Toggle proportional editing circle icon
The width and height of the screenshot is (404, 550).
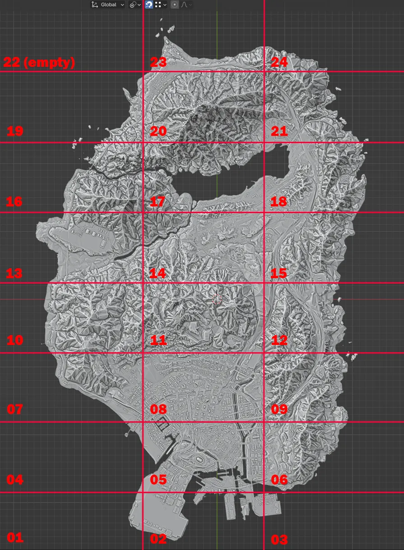point(175,5)
